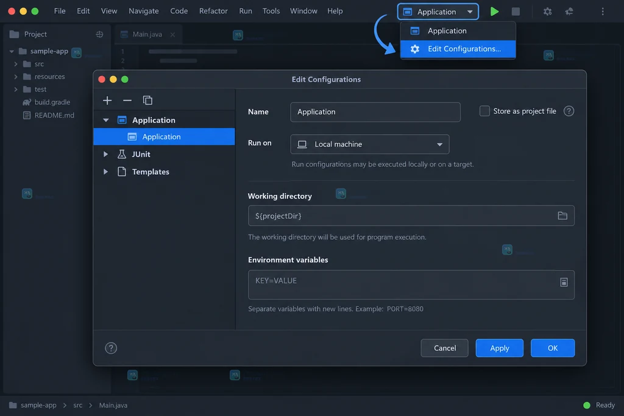Collapse the Application group in configuration tree
The width and height of the screenshot is (624, 416).
(x=106, y=120)
